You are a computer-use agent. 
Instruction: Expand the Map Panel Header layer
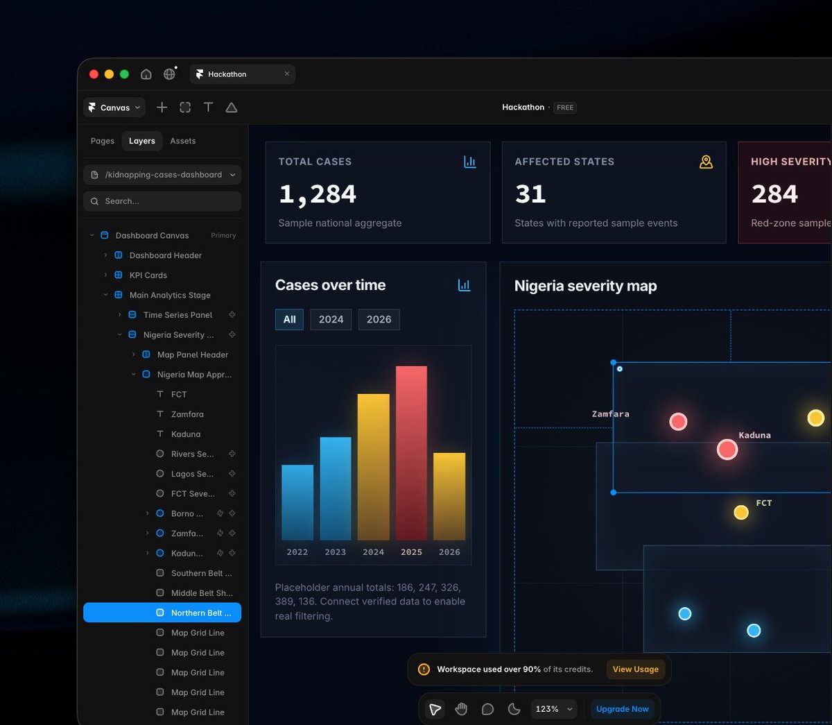(133, 355)
